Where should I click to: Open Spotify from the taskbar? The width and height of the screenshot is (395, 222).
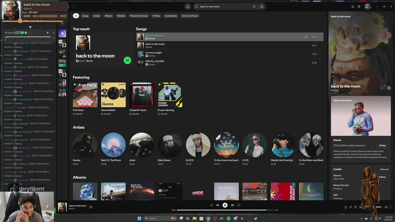coord(228,218)
